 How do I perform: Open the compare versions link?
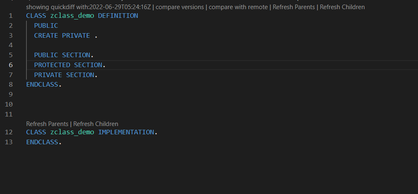coord(181,7)
